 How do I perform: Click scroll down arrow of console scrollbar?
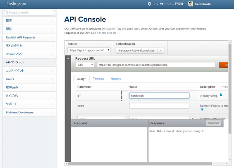pyautogui.click(x=230, y=160)
